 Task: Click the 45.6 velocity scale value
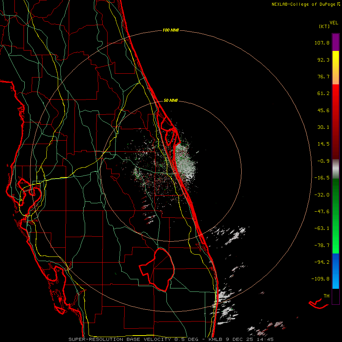[x=323, y=110]
